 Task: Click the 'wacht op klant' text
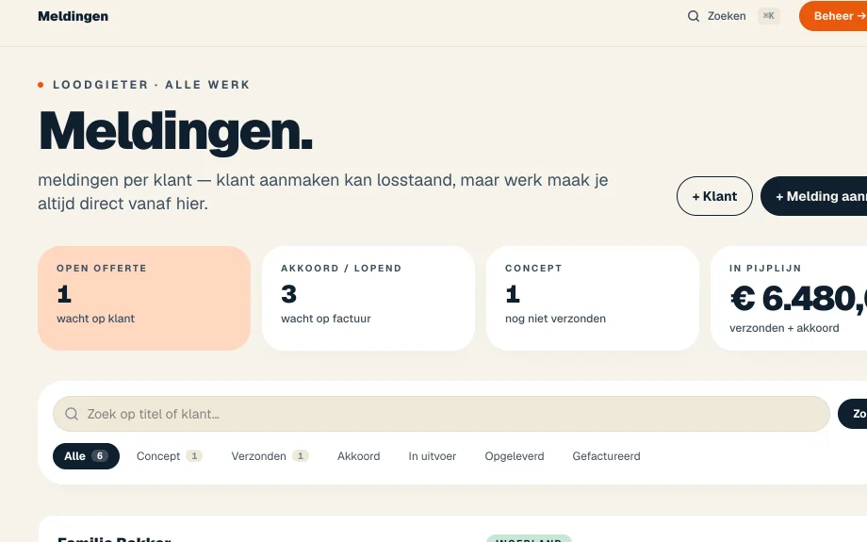(x=96, y=319)
